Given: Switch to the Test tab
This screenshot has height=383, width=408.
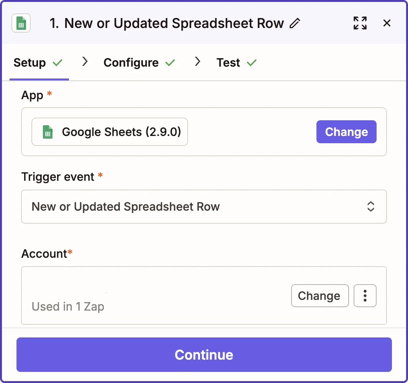Looking at the screenshot, I should 228,63.
